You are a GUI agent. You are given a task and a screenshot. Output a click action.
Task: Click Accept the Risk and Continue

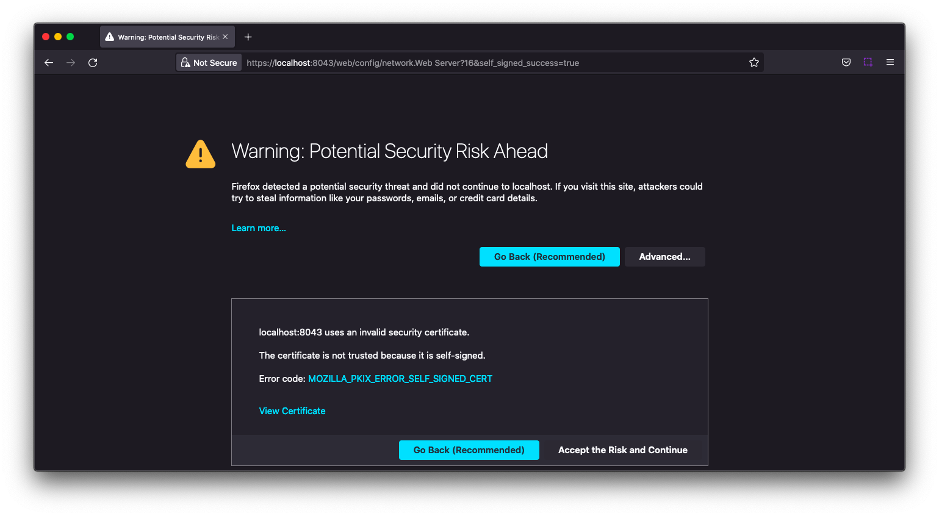[623, 450]
